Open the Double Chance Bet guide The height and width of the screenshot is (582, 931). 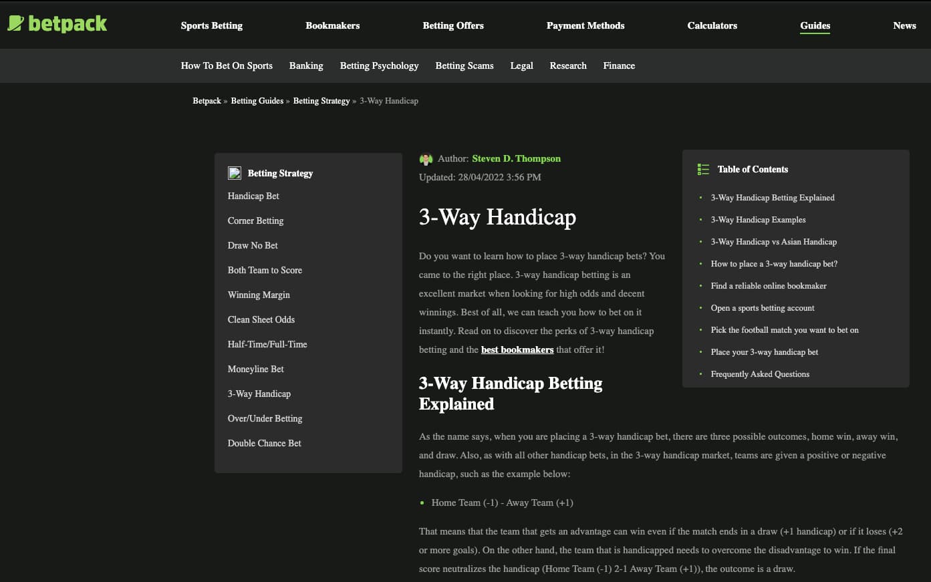coord(264,443)
